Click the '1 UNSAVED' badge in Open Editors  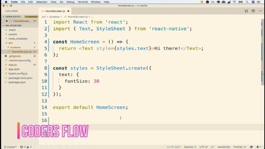pos(31,17)
